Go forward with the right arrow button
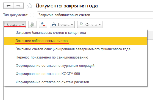The height and width of the screenshot is (100, 153). [x=18, y=6]
